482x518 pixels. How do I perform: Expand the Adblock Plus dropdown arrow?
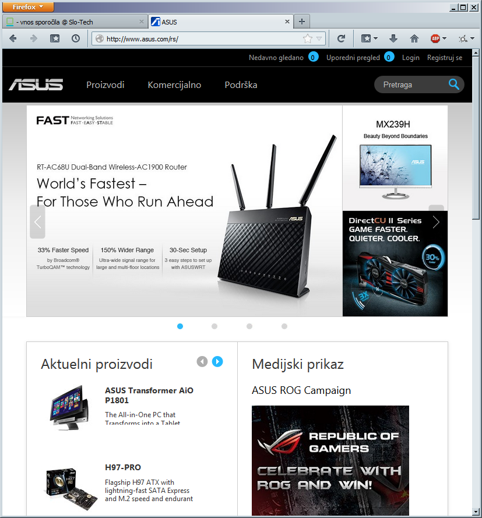point(444,38)
